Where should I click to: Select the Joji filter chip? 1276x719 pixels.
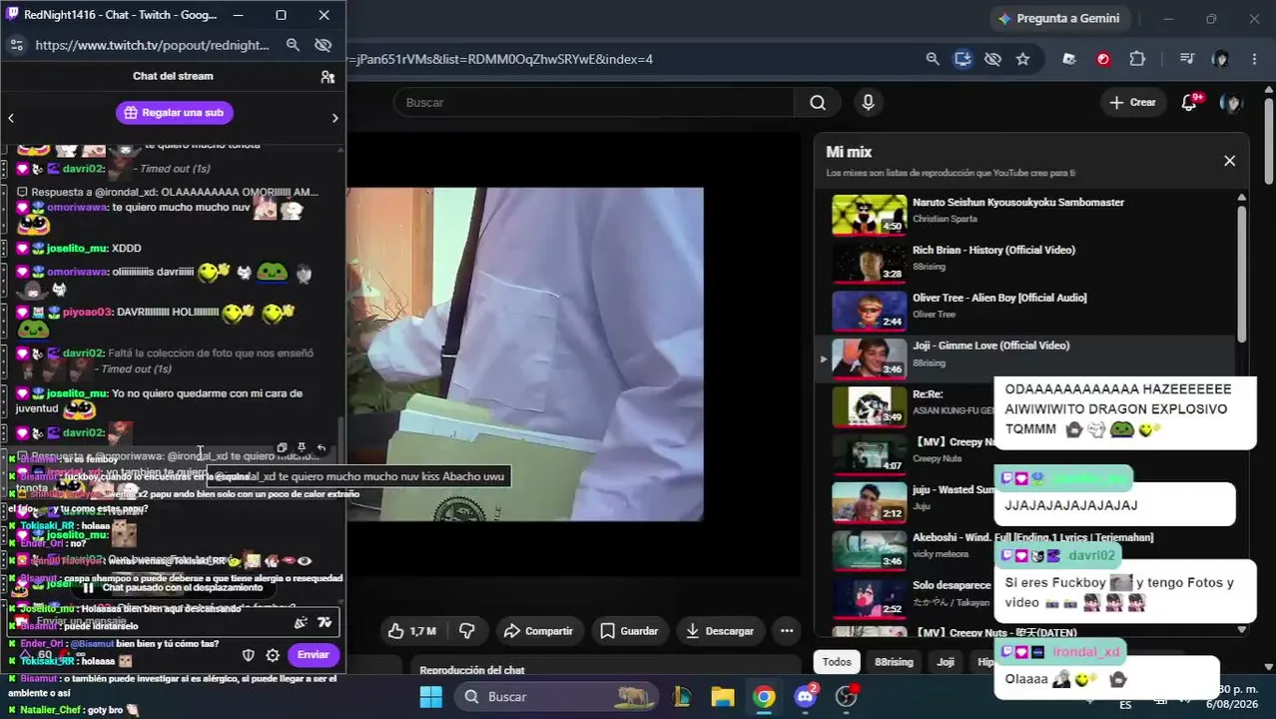(x=946, y=662)
